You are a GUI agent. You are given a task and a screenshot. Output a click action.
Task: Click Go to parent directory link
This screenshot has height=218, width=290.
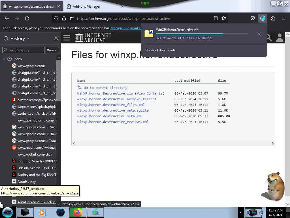pos(105,88)
